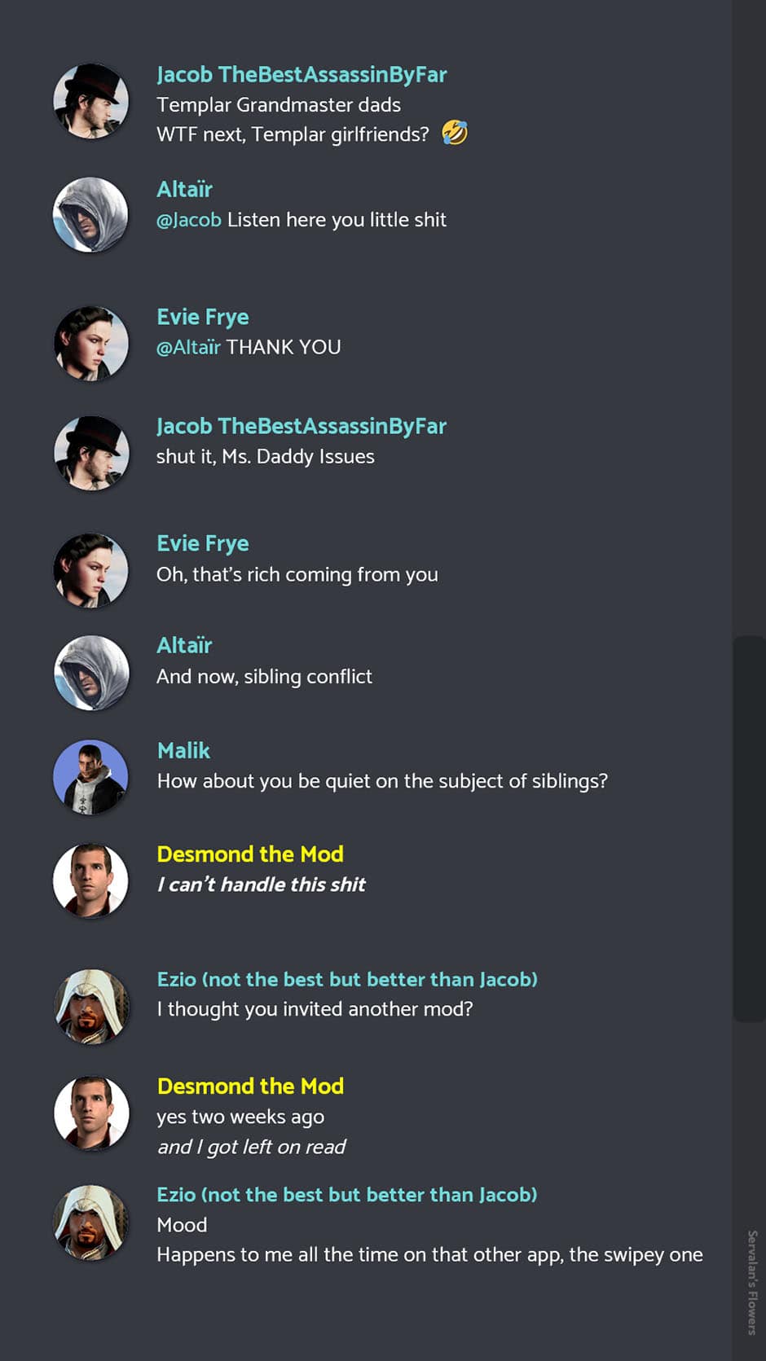The width and height of the screenshot is (766, 1361).
Task: Click Jacob's avatar beside "shut it, Ms. Daddy Issues"
Action: (91, 454)
